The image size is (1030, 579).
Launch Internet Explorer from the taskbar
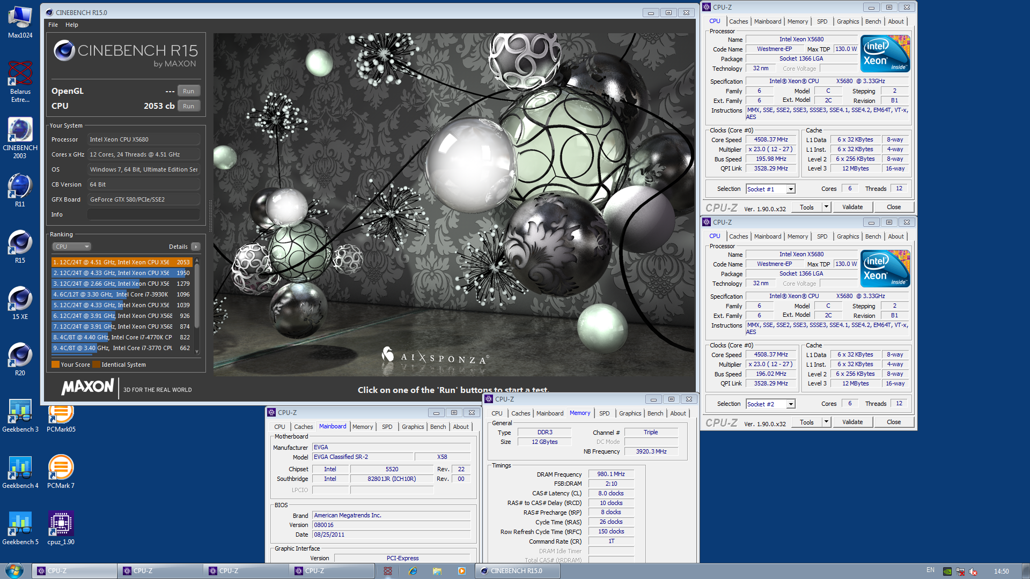point(413,571)
